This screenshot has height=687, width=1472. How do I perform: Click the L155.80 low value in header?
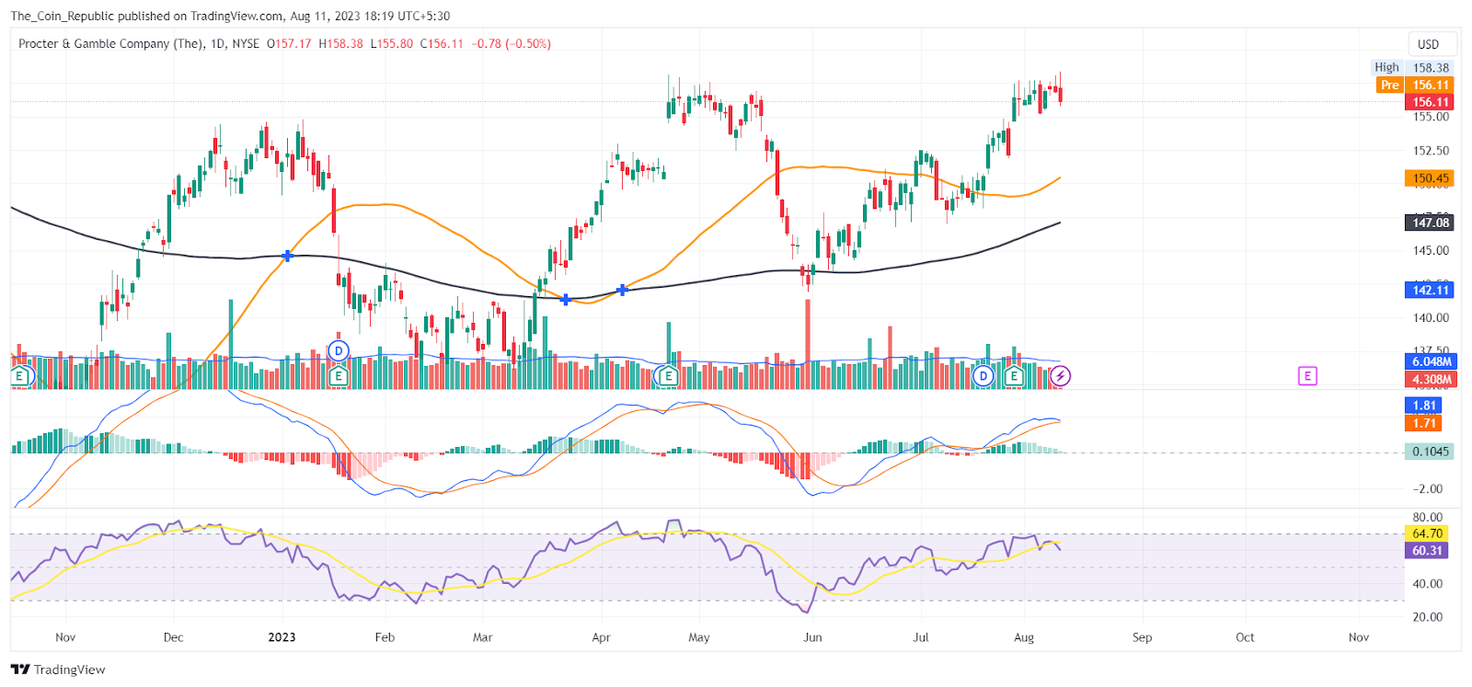pos(392,43)
